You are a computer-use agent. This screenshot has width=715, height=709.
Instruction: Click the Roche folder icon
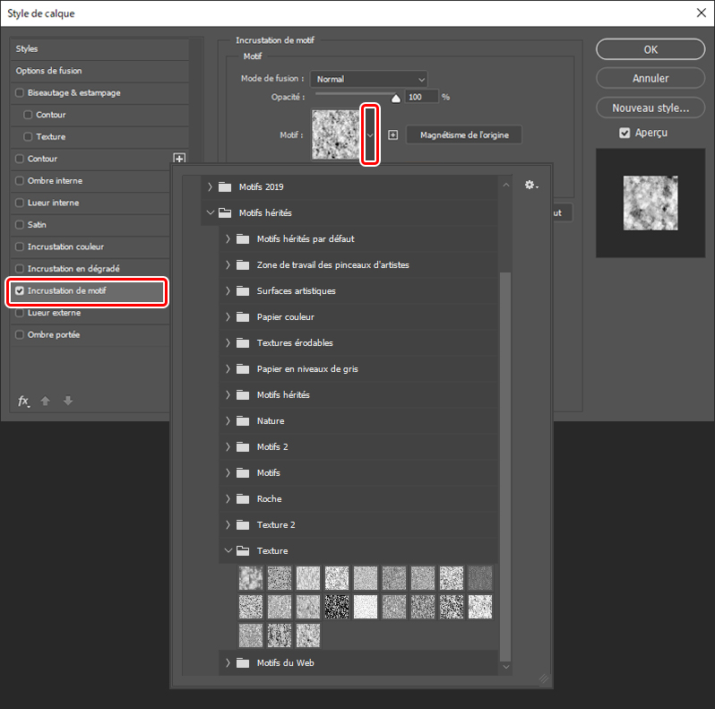click(x=243, y=498)
